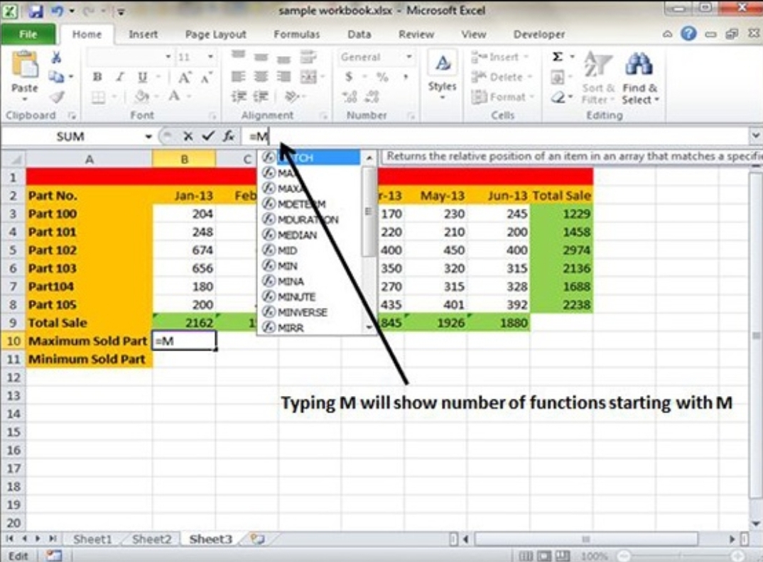Save workbook from Quick Access Toolbar
Image resolution: width=763 pixels, height=562 pixels.
point(35,11)
